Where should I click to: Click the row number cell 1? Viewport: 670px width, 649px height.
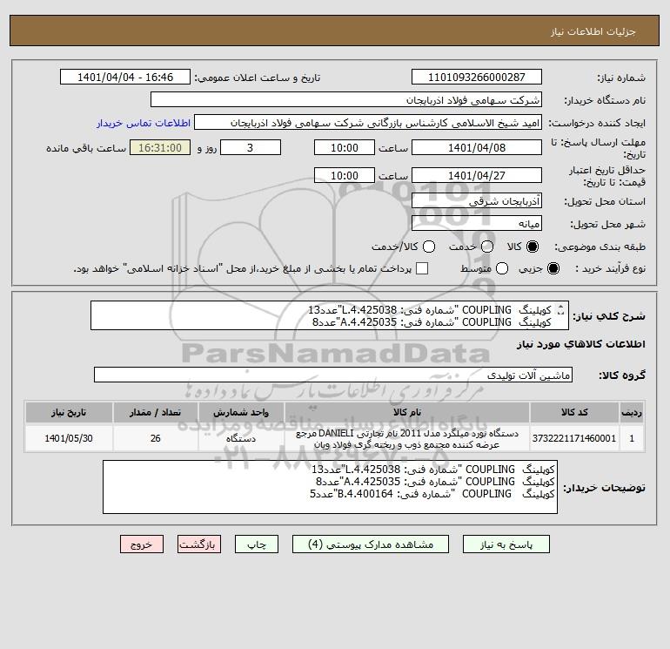click(632, 438)
